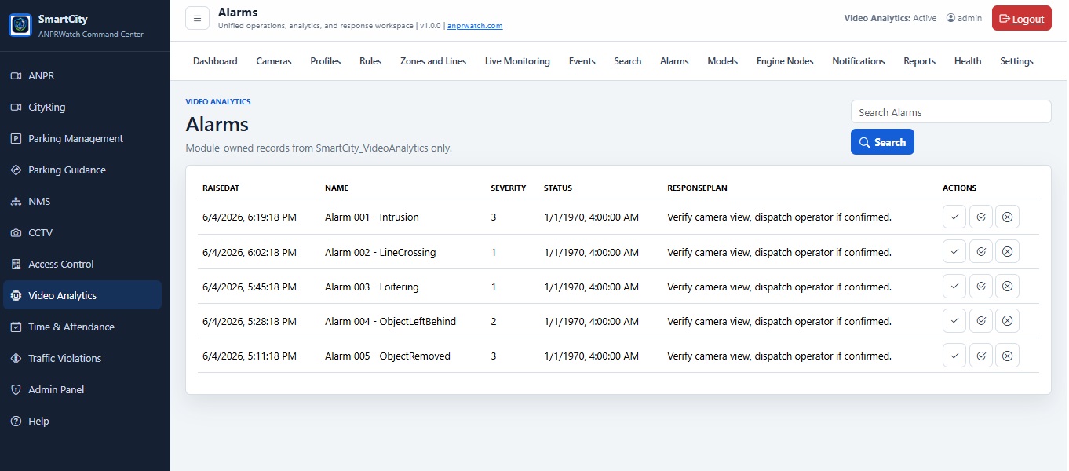
Task: Click 'Video Analytics: Active' status text
Action: (x=890, y=18)
